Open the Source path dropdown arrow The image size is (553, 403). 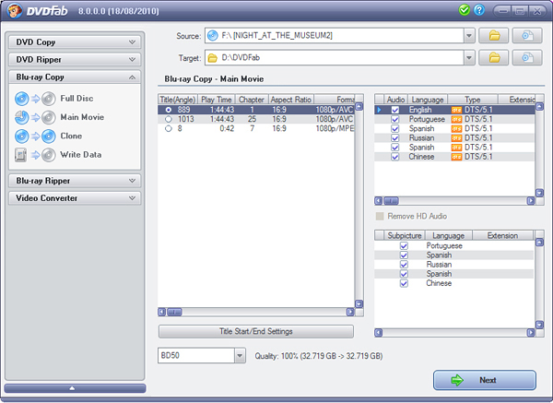pos(469,36)
